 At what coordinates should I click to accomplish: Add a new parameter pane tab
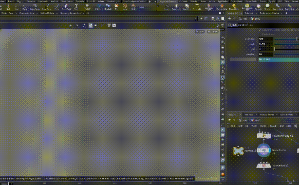pyautogui.click(x=286, y=13)
